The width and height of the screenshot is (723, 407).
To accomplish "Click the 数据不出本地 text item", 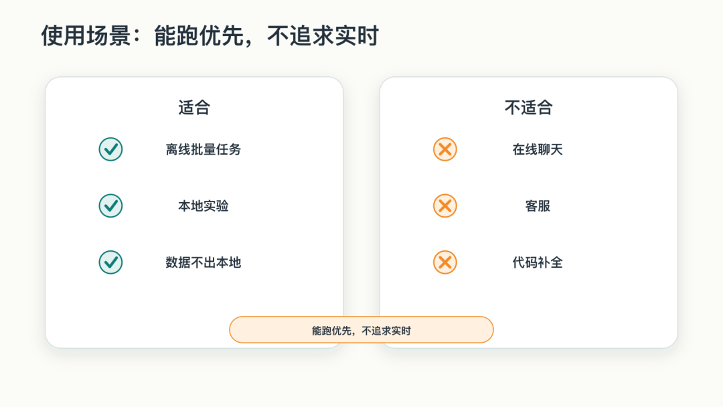I will [204, 262].
